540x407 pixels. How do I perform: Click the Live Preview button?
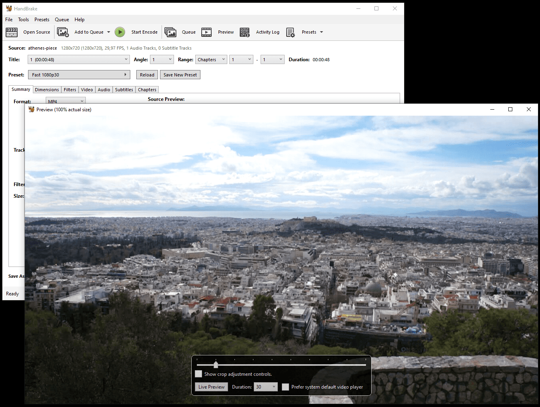211,387
